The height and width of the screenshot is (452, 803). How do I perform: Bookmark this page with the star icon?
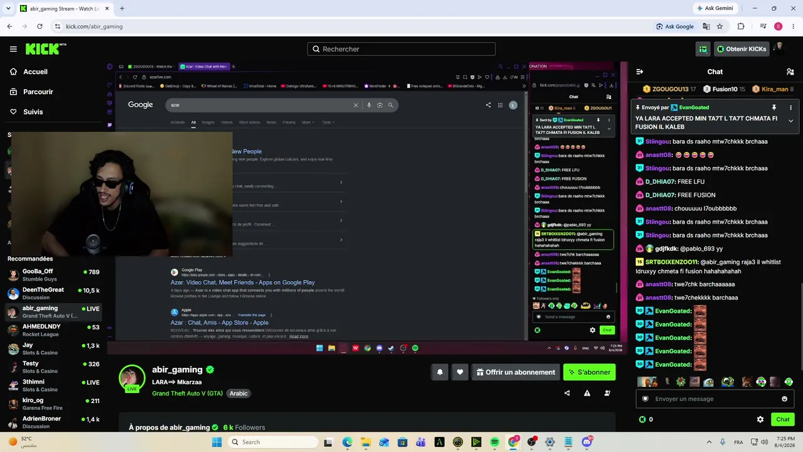point(720,26)
